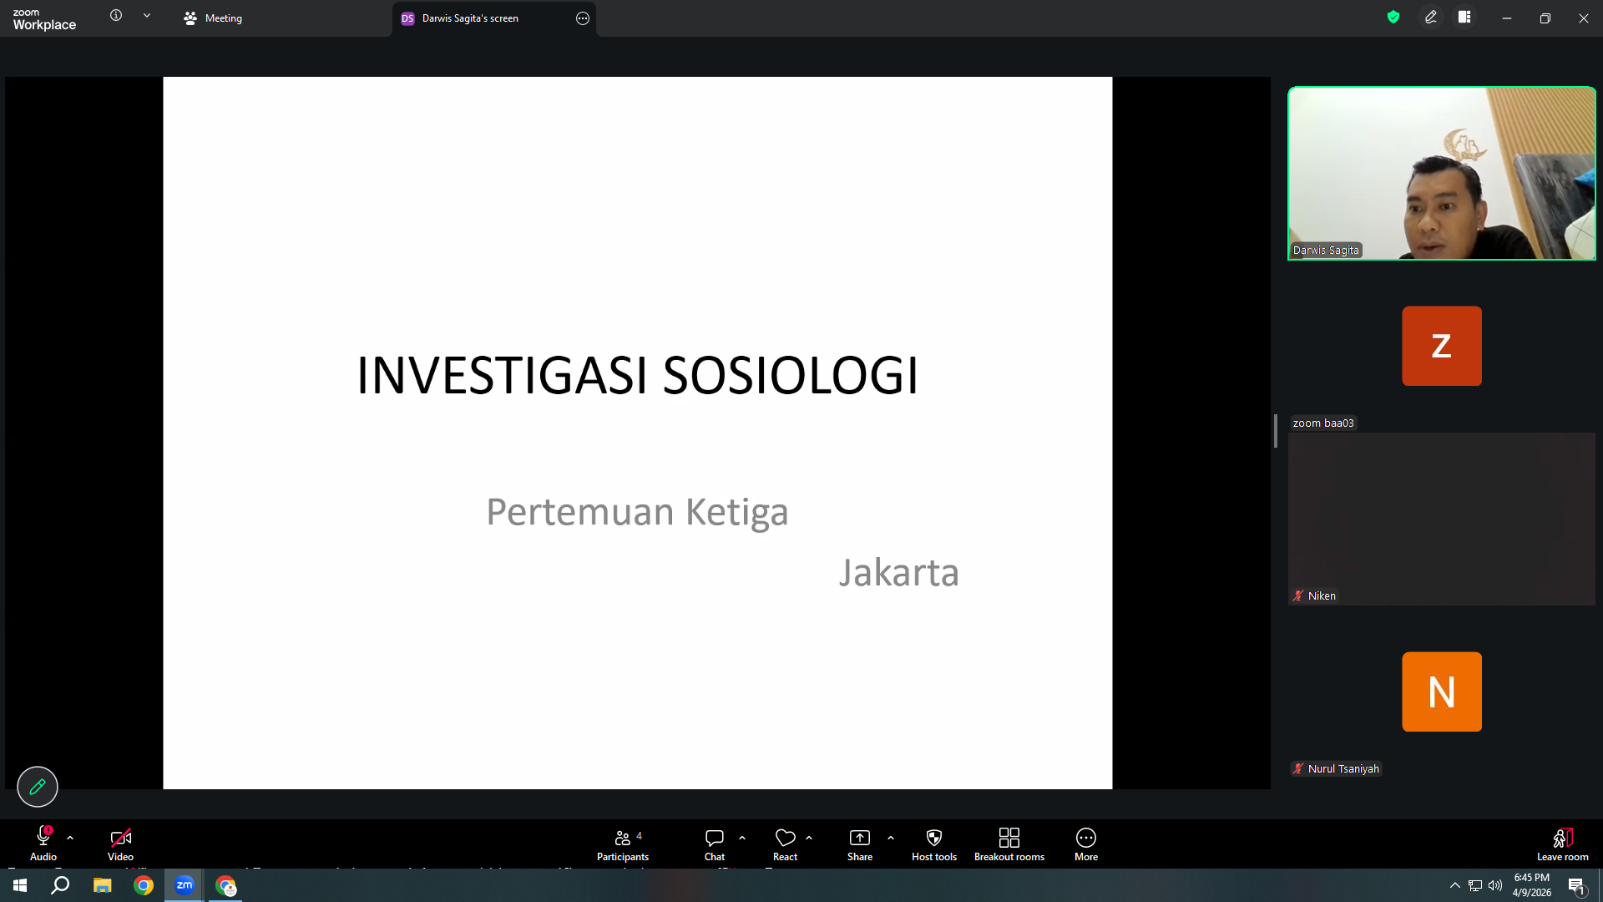Image resolution: width=1603 pixels, height=902 pixels.
Task: Open Windows taskbar search
Action: 60,885
